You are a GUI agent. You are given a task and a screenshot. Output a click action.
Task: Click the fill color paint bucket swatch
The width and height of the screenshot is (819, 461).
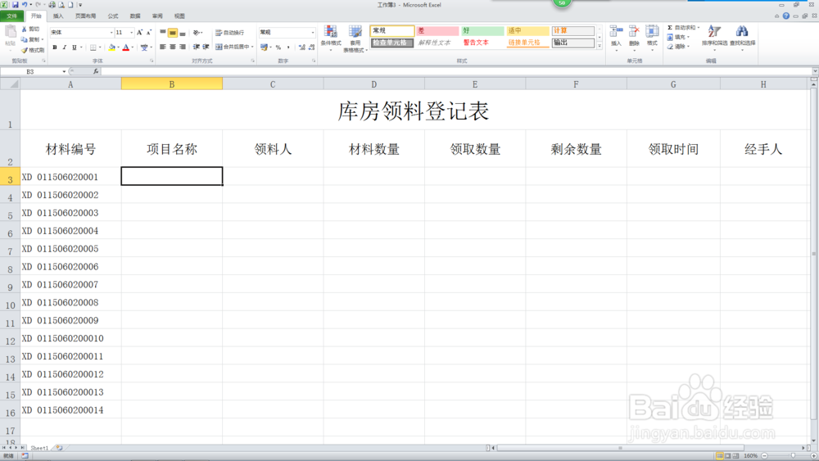click(111, 47)
